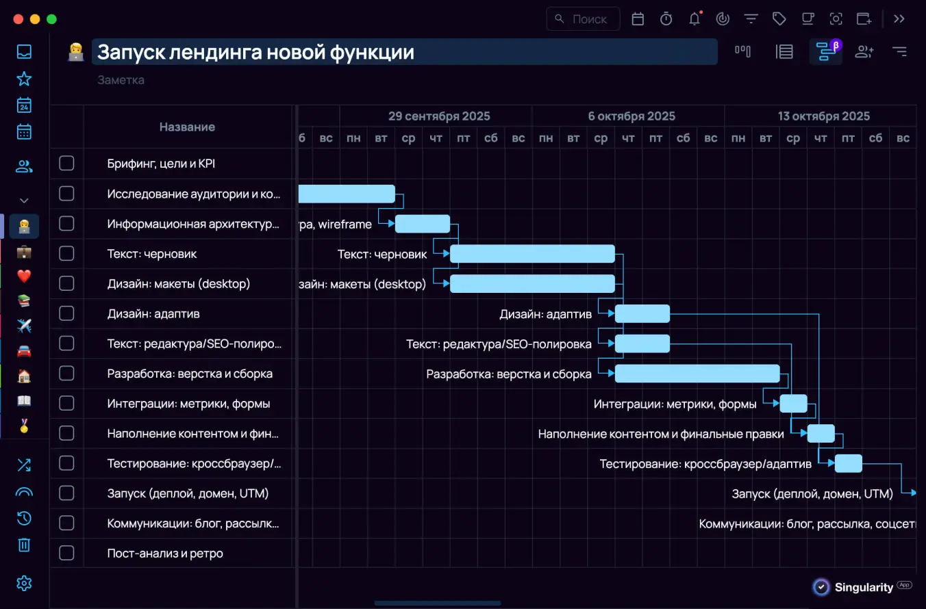Click the 'Заметка' note field

click(121, 80)
